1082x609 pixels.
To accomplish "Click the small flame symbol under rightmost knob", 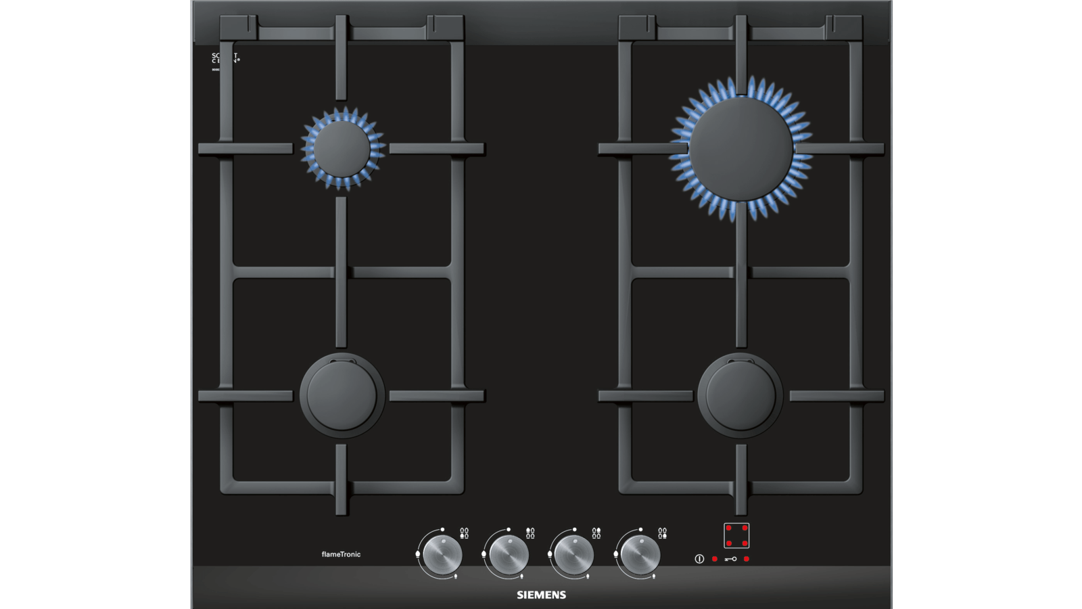I will pyautogui.click(x=654, y=577).
